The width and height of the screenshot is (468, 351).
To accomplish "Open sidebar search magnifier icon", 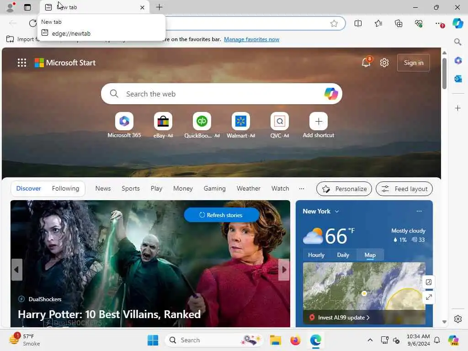I will click(457, 42).
